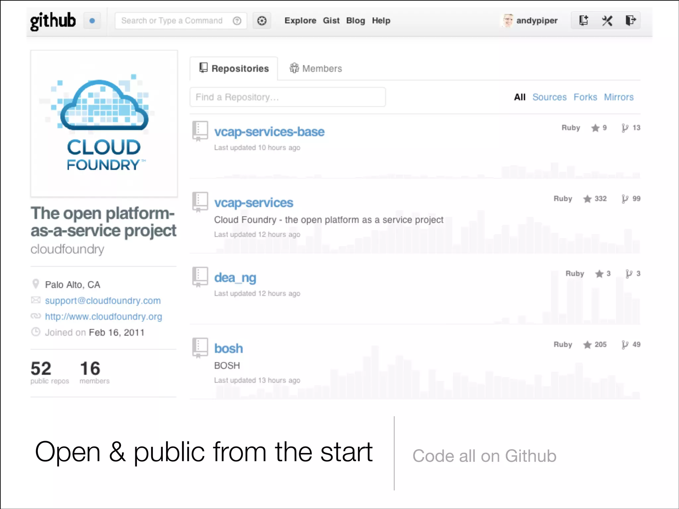Click the fork icon for vcap-services
Screen dimensions: 679x509
(x=625, y=199)
